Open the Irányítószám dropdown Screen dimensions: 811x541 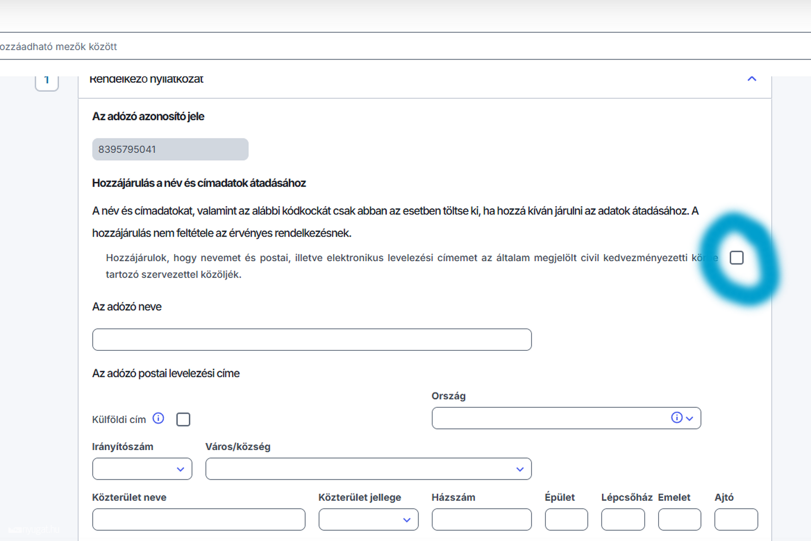[142, 469]
